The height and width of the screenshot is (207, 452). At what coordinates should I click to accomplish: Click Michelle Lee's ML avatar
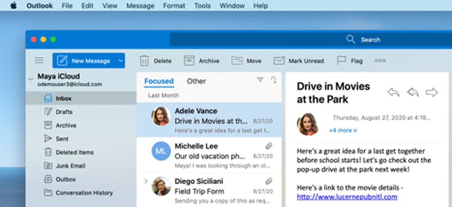coord(161,151)
